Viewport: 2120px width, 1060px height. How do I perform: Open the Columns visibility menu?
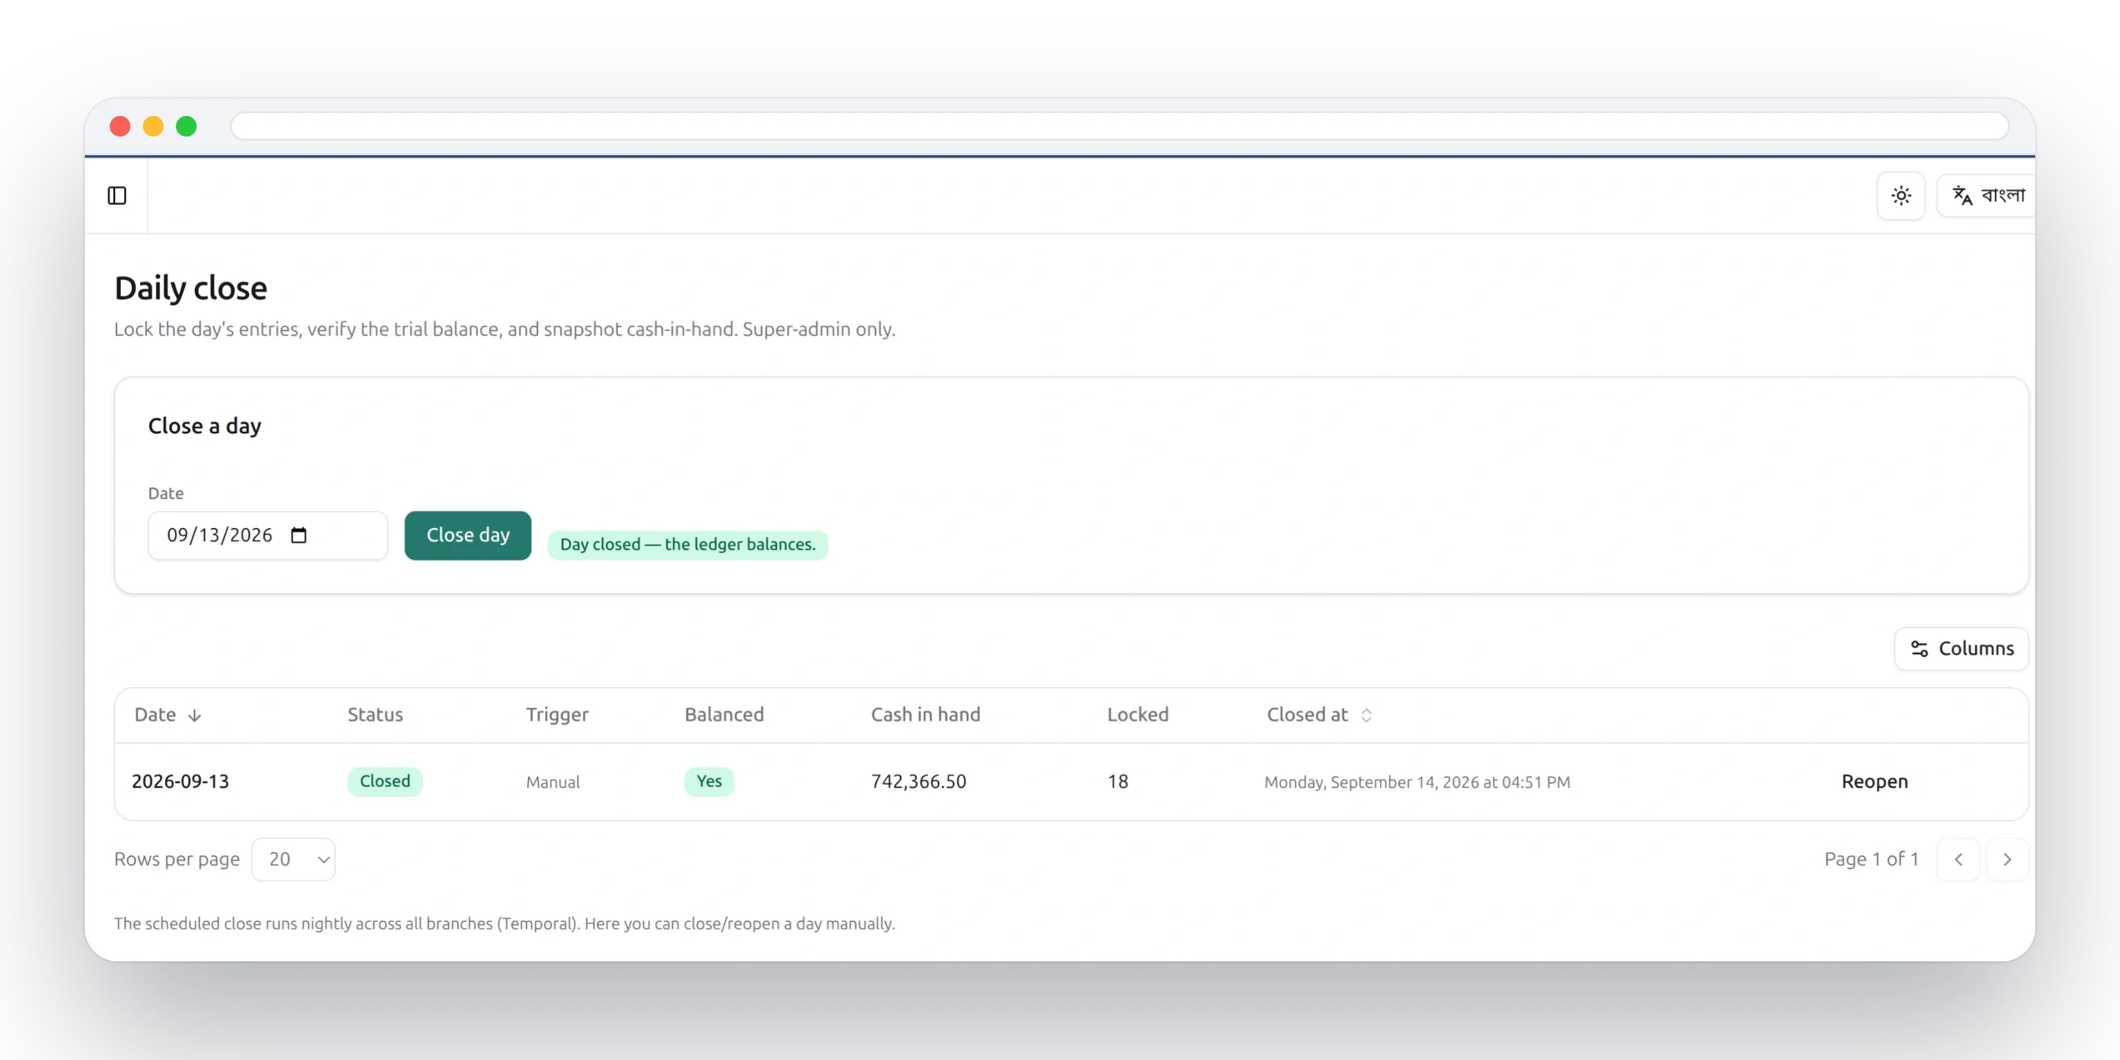point(1961,649)
